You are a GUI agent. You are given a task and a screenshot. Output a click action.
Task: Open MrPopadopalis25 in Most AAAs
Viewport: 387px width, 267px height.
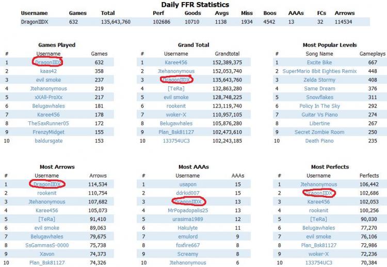pos(188,210)
